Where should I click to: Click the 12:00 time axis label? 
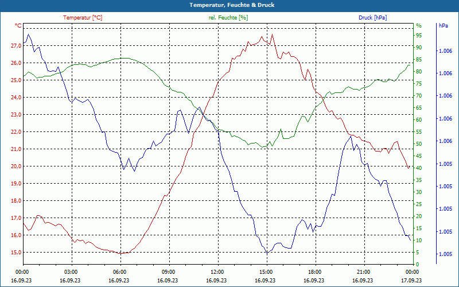point(218,272)
